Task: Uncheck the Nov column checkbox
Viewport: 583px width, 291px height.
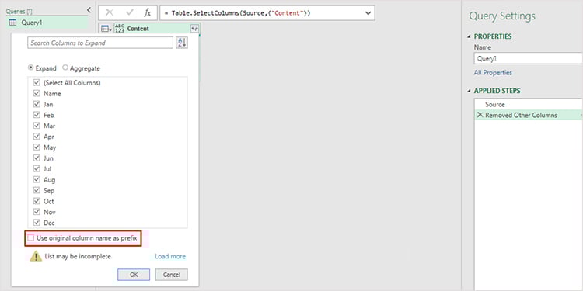Action: (x=37, y=212)
